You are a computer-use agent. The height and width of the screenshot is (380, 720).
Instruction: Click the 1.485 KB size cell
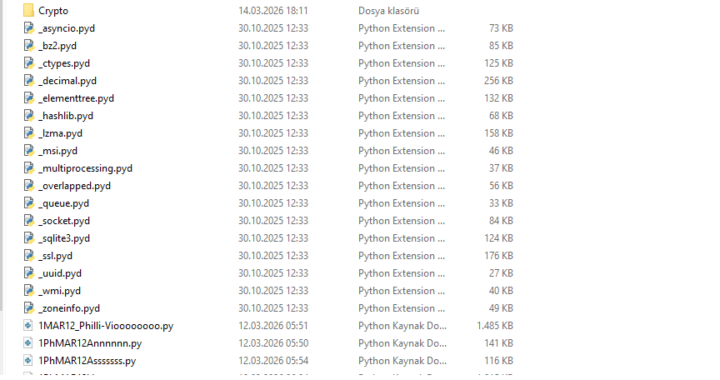pos(494,326)
